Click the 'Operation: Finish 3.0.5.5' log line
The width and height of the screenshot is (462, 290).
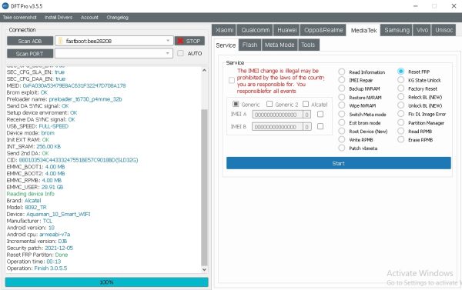pyautogui.click(x=37, y=268)
